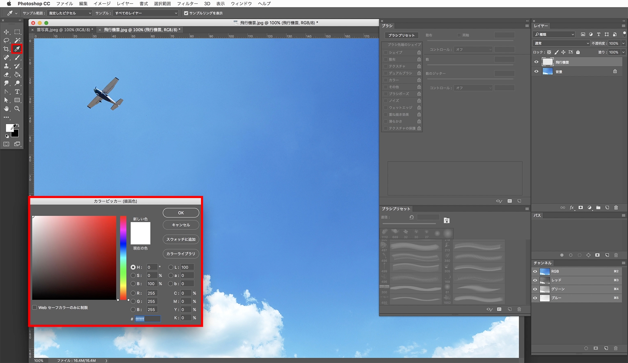Expand the 塗り fill slider arrow
The height and width of the screenshot is (363, 628).
click(x=623, y=52)
